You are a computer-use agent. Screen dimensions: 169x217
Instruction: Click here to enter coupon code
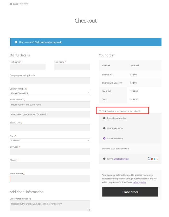pyautogui.click(x=48, y=42)
